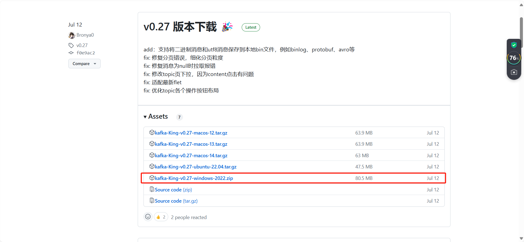Toggle the thumbs up reaction
Viewport: 524px width, 242px height.
pos(161,217)
